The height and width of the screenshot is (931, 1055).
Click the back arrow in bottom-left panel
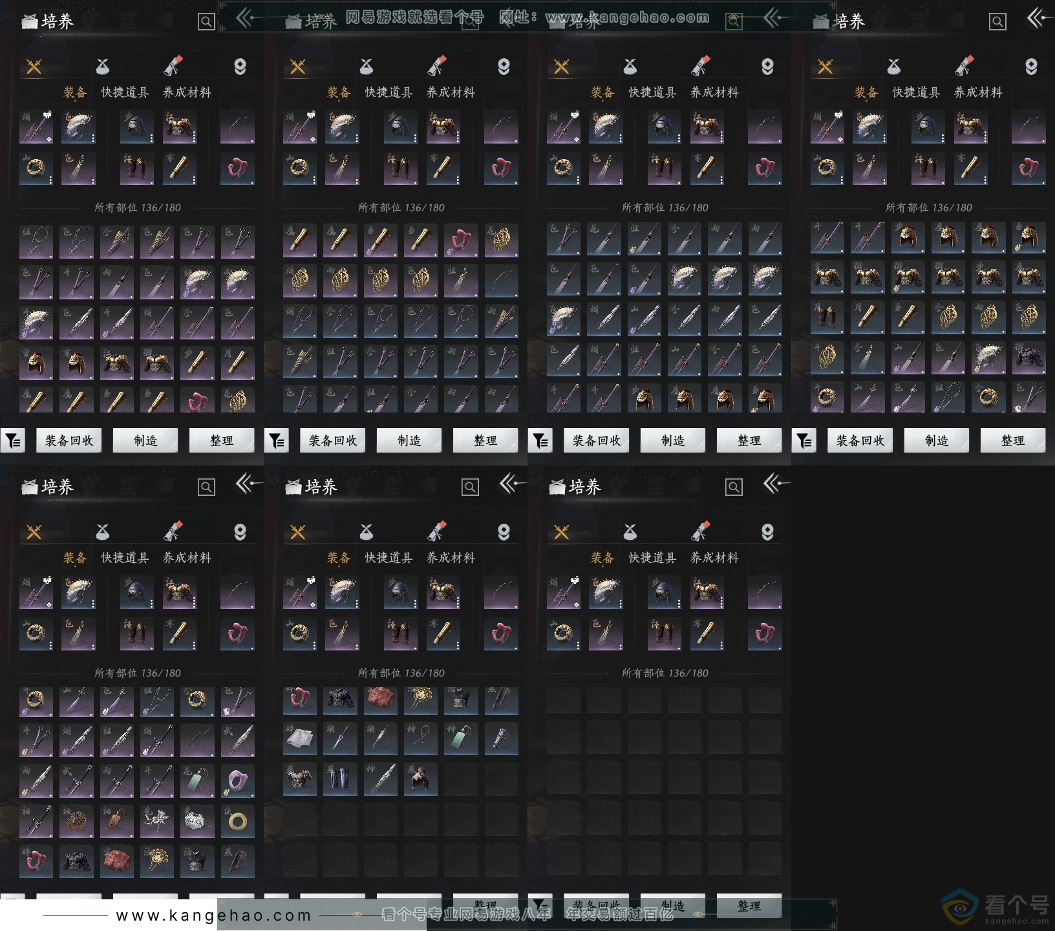248,484
